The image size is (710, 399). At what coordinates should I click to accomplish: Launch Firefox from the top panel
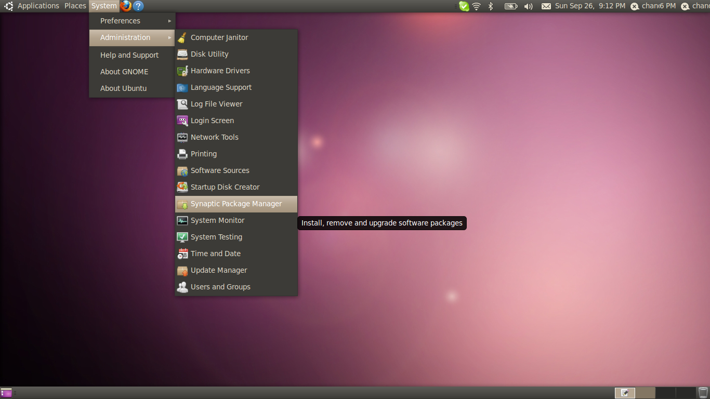coord(126,6)
